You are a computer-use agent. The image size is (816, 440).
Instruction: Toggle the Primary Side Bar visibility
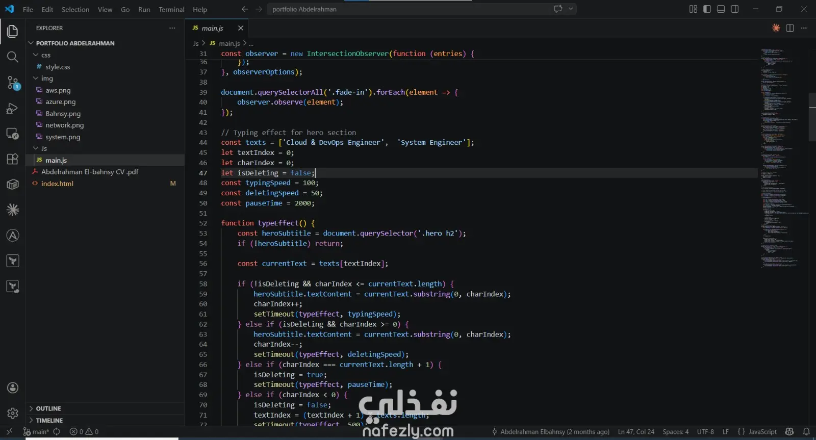pos(707,9)
